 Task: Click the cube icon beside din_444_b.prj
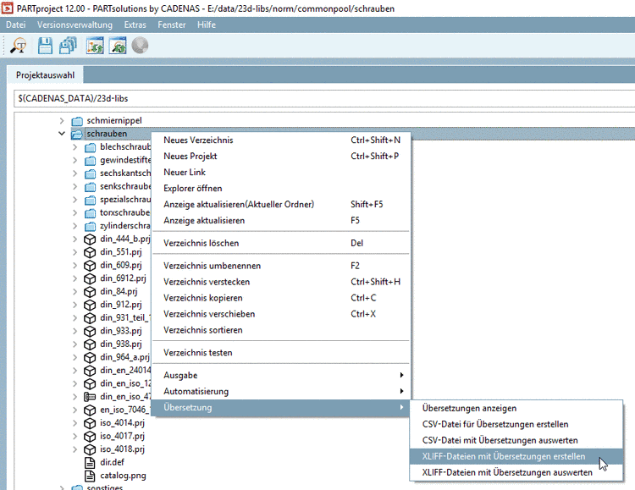pyautogui.click(x=91, y=239)
